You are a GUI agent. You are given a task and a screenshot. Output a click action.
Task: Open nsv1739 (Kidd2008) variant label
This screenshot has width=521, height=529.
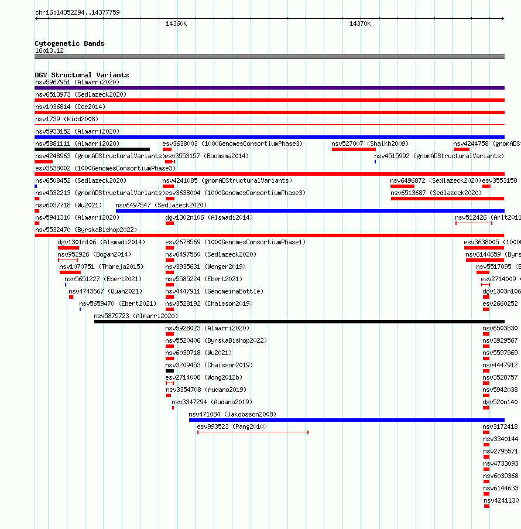[67, 119]
